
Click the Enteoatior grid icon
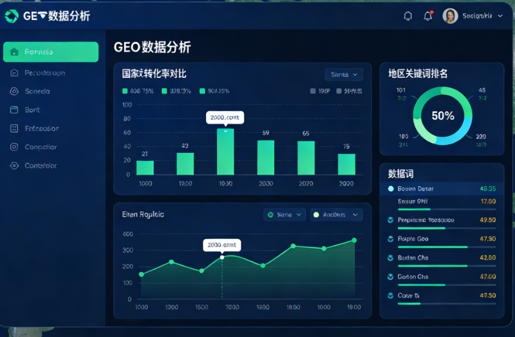click(x=14, y=128)
